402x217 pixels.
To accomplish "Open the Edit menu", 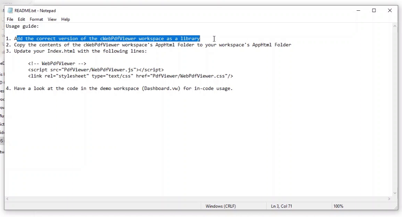I will tap(21, 19).
